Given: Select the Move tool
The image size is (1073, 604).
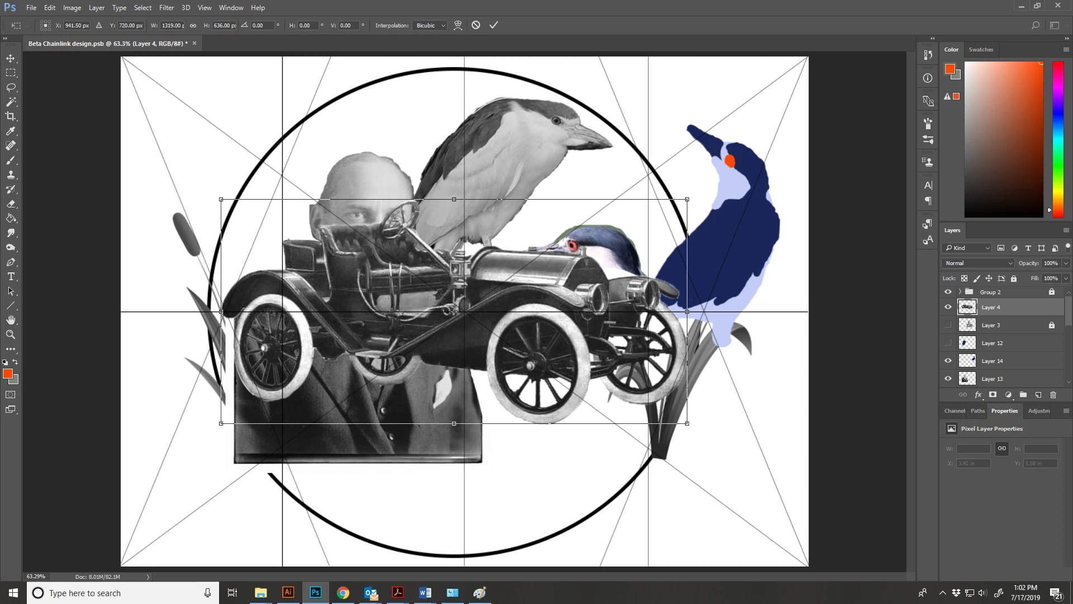Looking at the screenshot, I should point(11,59).
